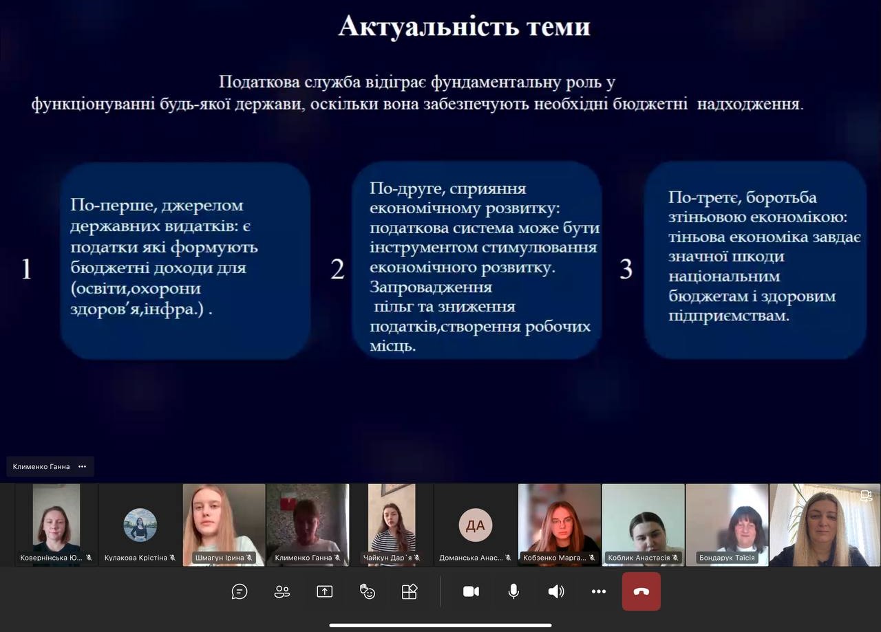Image resolution: width=881 pixels, height=632 pixels.
Task: Tap the ДА avatar of Доманська Анастасія
Action: 476,525
